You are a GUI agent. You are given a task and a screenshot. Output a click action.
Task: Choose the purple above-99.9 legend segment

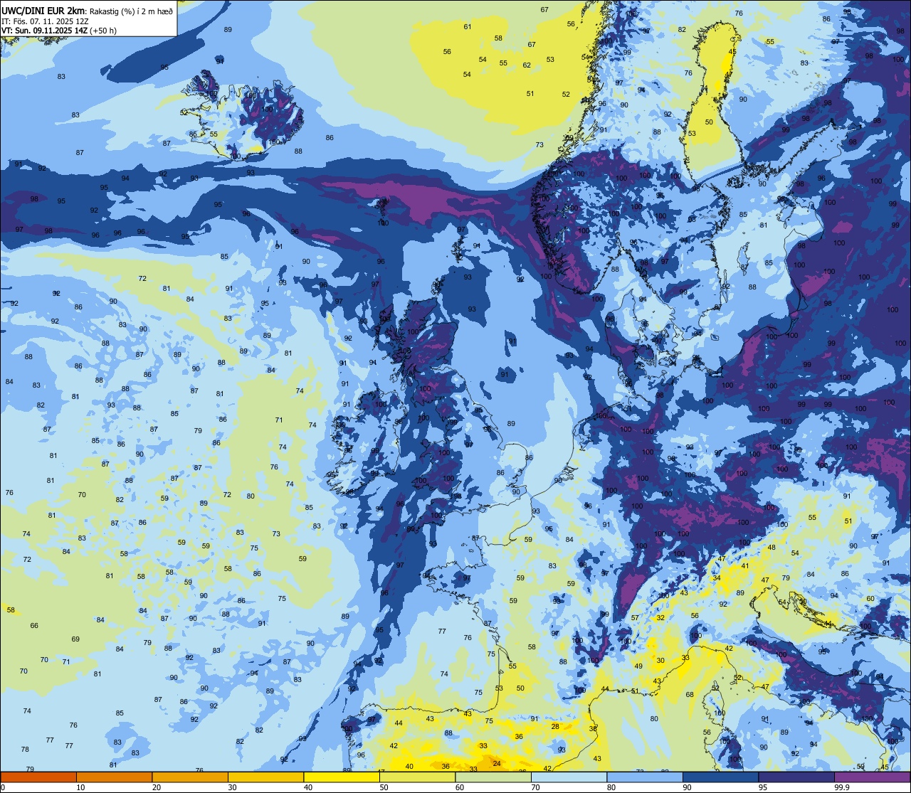872,777
